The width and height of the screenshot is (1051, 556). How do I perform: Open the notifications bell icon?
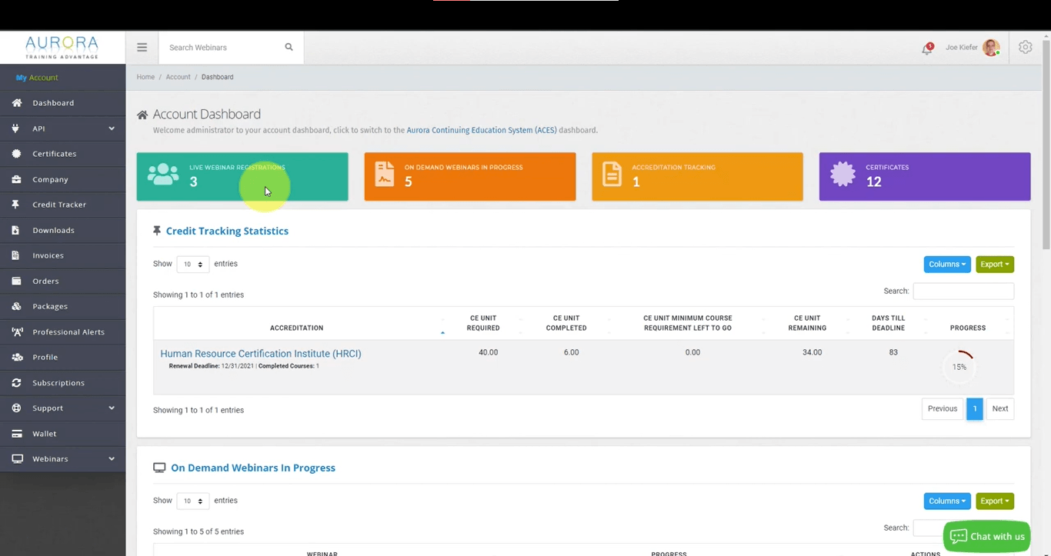(927, 48)
